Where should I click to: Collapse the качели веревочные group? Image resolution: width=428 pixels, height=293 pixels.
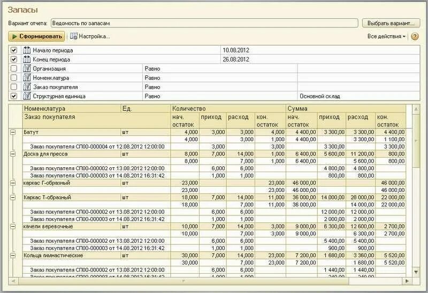point(13,227)
